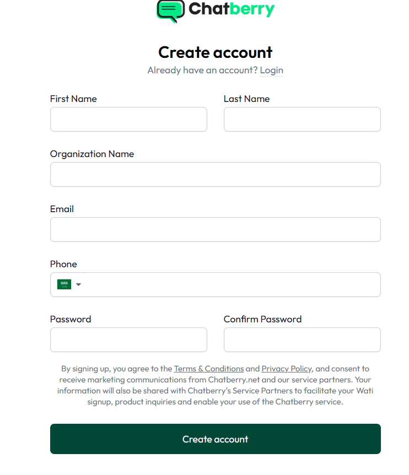Click into the Last Name text box
This screenshot has width=409, height=475.
click(302, 119)
